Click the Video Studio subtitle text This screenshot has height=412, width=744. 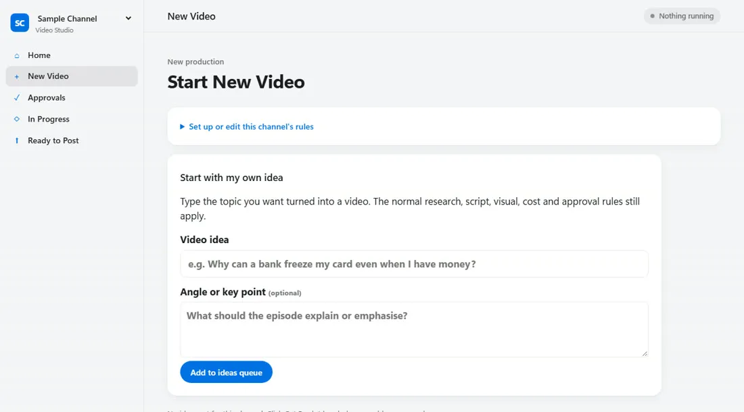pos(55,30)
